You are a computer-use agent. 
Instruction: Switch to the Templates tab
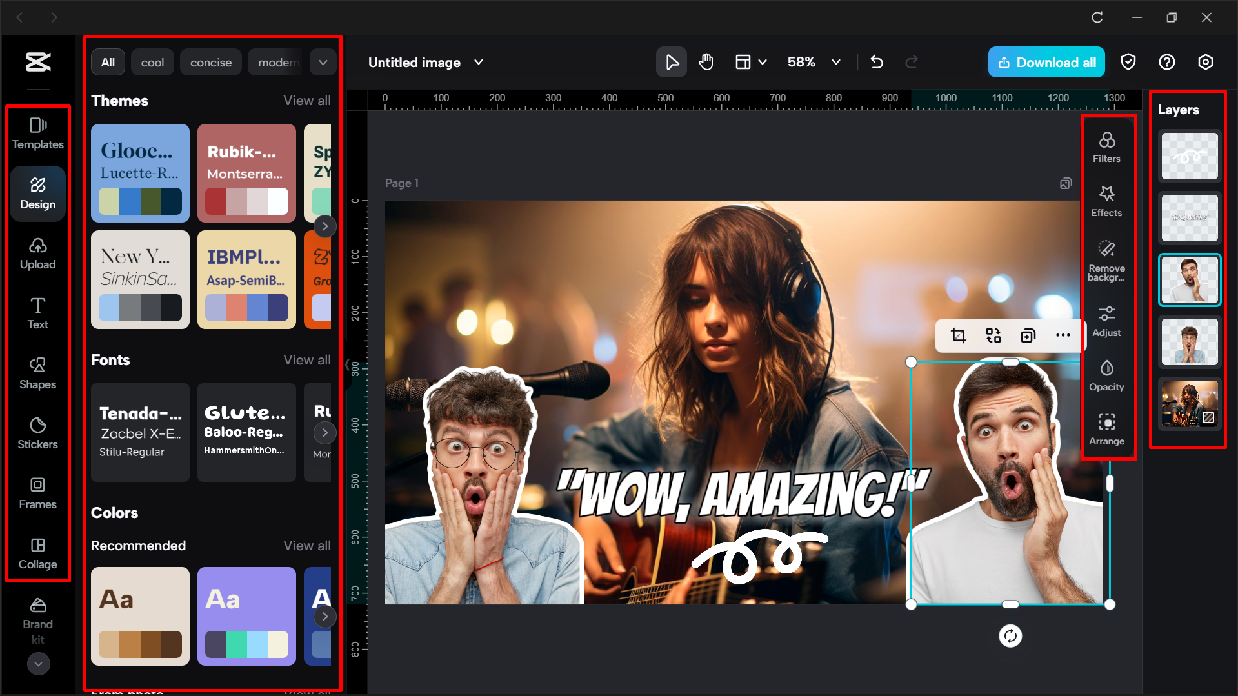point(38,134)
